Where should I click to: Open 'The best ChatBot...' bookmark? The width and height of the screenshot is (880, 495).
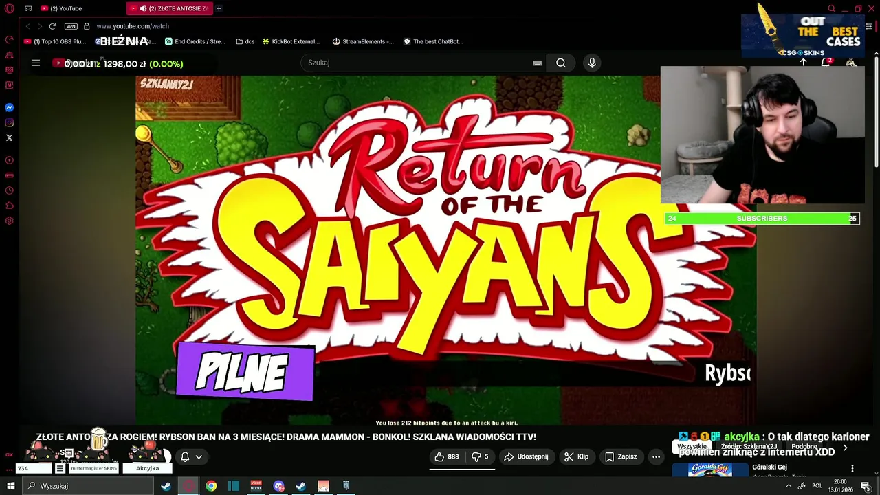433,41
